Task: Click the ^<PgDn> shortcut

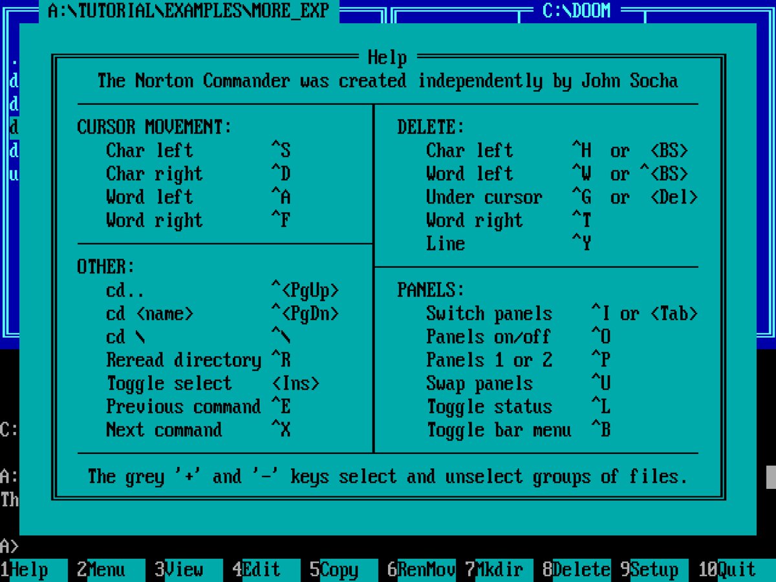Action: (x=305, y=314)
